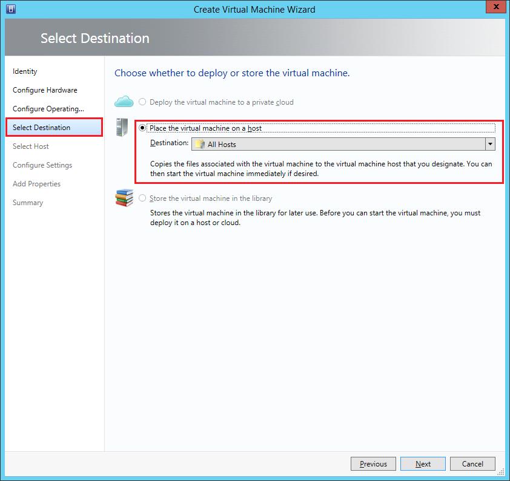
Task: Click the All Hosts destination combo box
Action: (x=338, y=144)
